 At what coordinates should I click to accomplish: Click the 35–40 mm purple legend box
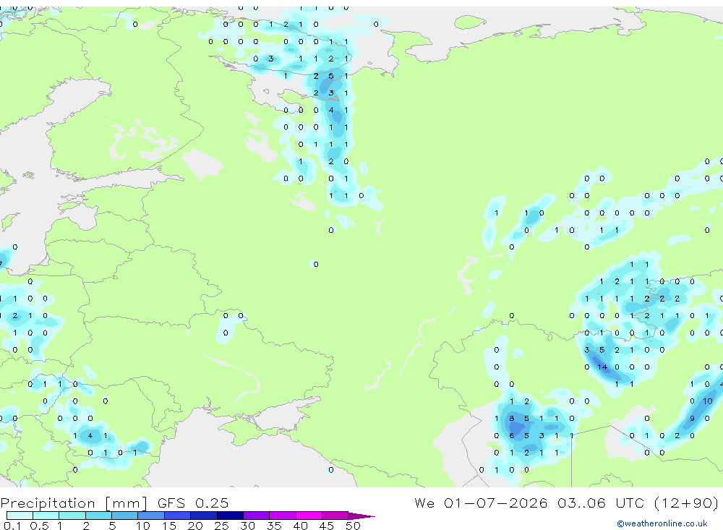pos(283,516)
